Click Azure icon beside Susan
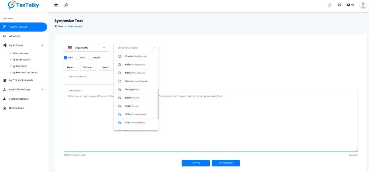 click(x=120, y=106)
